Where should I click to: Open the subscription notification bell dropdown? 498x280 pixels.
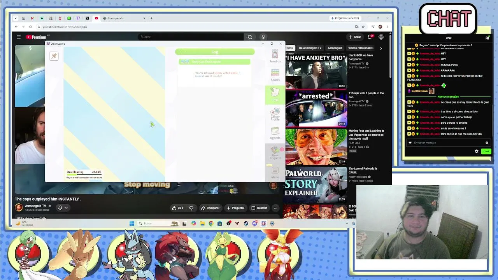[63, 208]
